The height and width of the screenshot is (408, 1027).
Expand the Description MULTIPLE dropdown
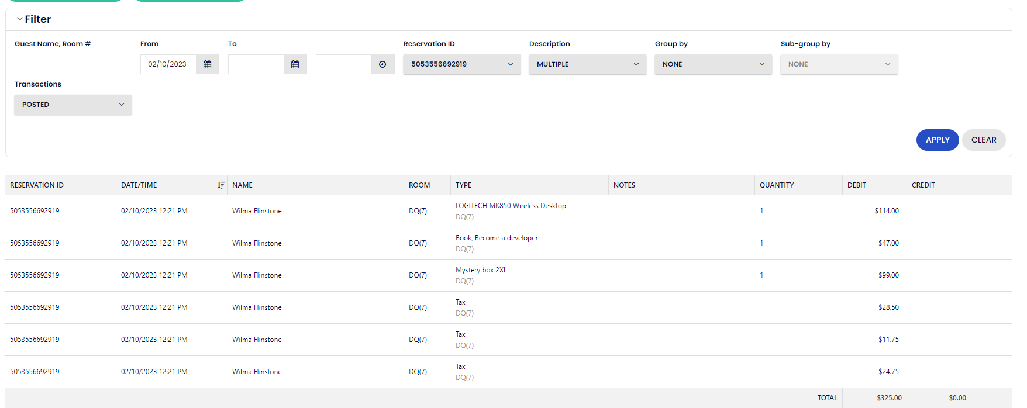pos(587,64)
